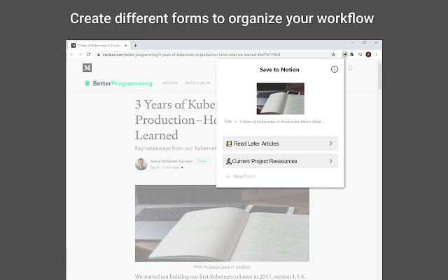Open the browser extensions puzzle icon
The width and height of the screenshot is (448, 280).
tap(351, 54)
